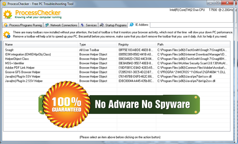Select the IE Addons tab
Viewport: 238px width, 144px height.
point(139,25)
